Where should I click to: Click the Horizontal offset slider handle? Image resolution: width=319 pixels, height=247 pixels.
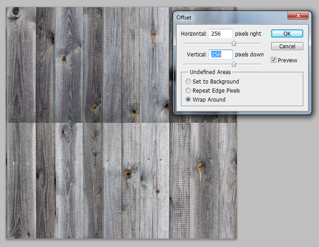234,43
